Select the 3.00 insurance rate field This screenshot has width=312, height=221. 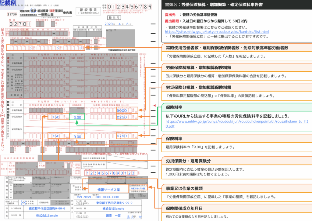[77, 117]
